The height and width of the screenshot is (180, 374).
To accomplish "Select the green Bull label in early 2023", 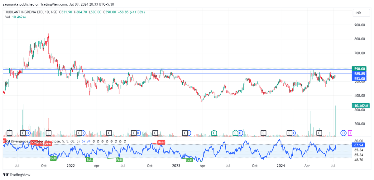I will pyautogui.click(x=189, y=160).
